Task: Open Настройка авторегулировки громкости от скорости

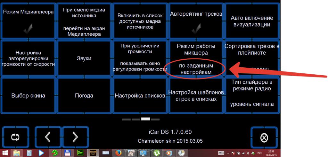Action: coord(28,58)
